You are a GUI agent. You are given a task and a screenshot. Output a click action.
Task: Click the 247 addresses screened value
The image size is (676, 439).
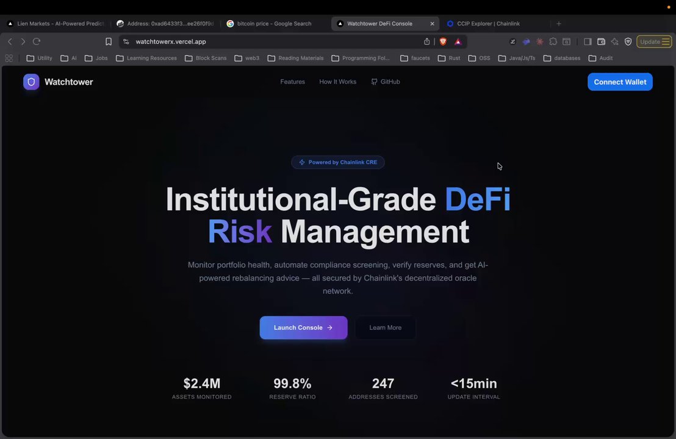click(x=383, y=384)
